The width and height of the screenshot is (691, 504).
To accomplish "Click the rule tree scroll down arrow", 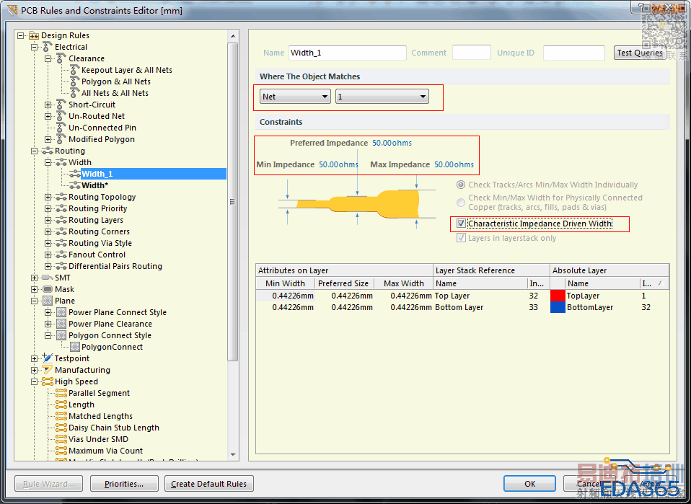I will point(233,455).
